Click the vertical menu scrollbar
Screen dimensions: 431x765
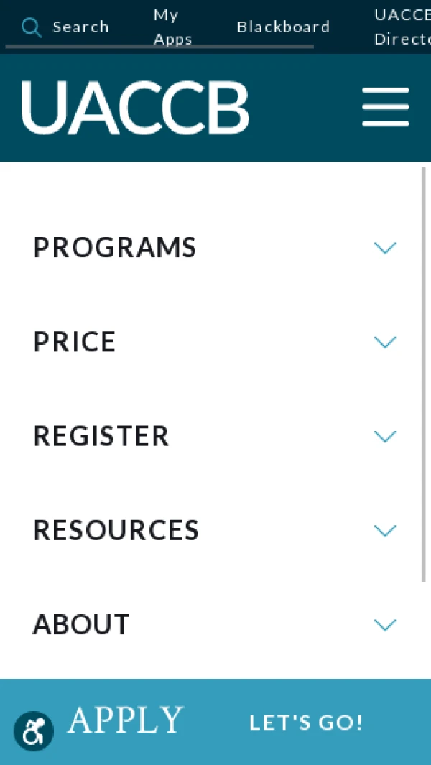point(424,374)
